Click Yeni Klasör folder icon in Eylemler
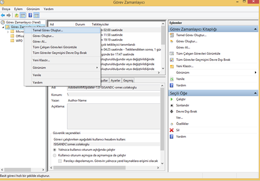 tap(171, 66)
